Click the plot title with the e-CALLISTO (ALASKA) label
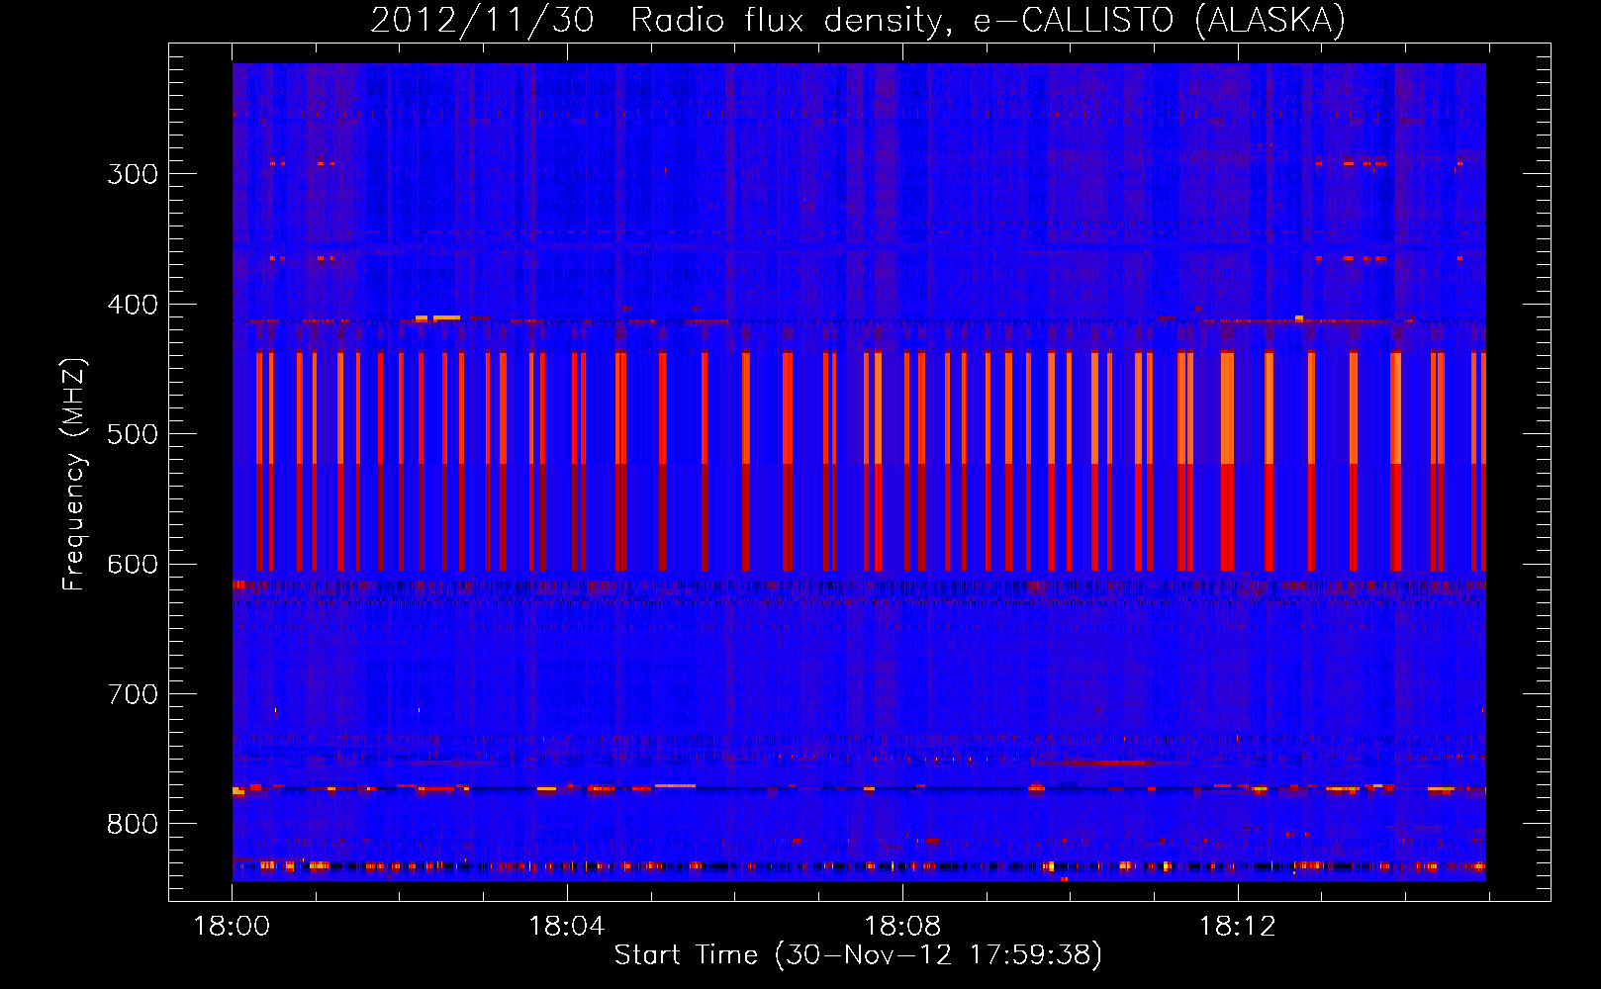 click(858, 20)
